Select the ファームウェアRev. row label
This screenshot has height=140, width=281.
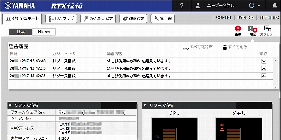pos(27,112)
